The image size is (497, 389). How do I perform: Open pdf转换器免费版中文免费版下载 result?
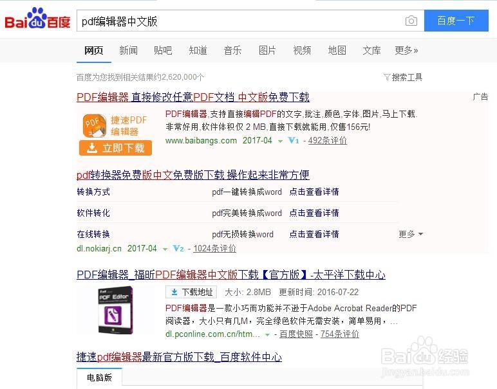point(193,175)
